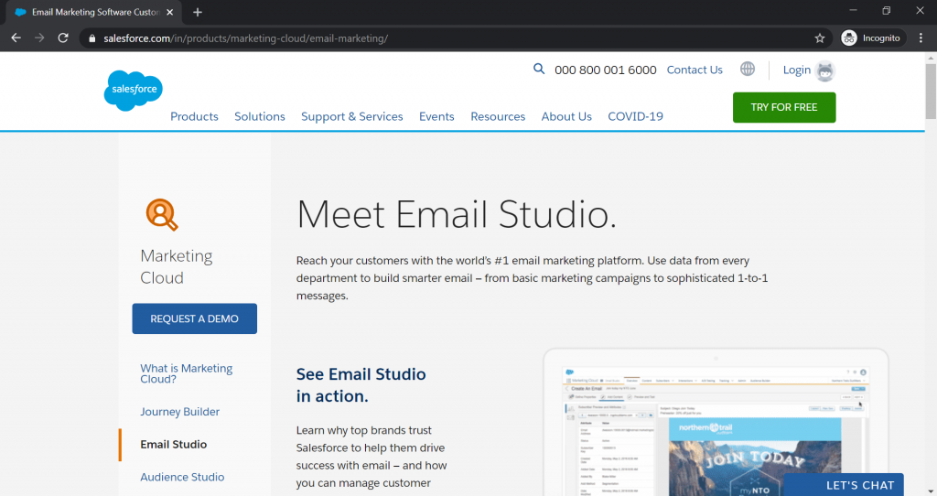The width and height of the screenshot is (937, 496).
Task: Select Email Studio in the sidebar
Action: (173, 444)
